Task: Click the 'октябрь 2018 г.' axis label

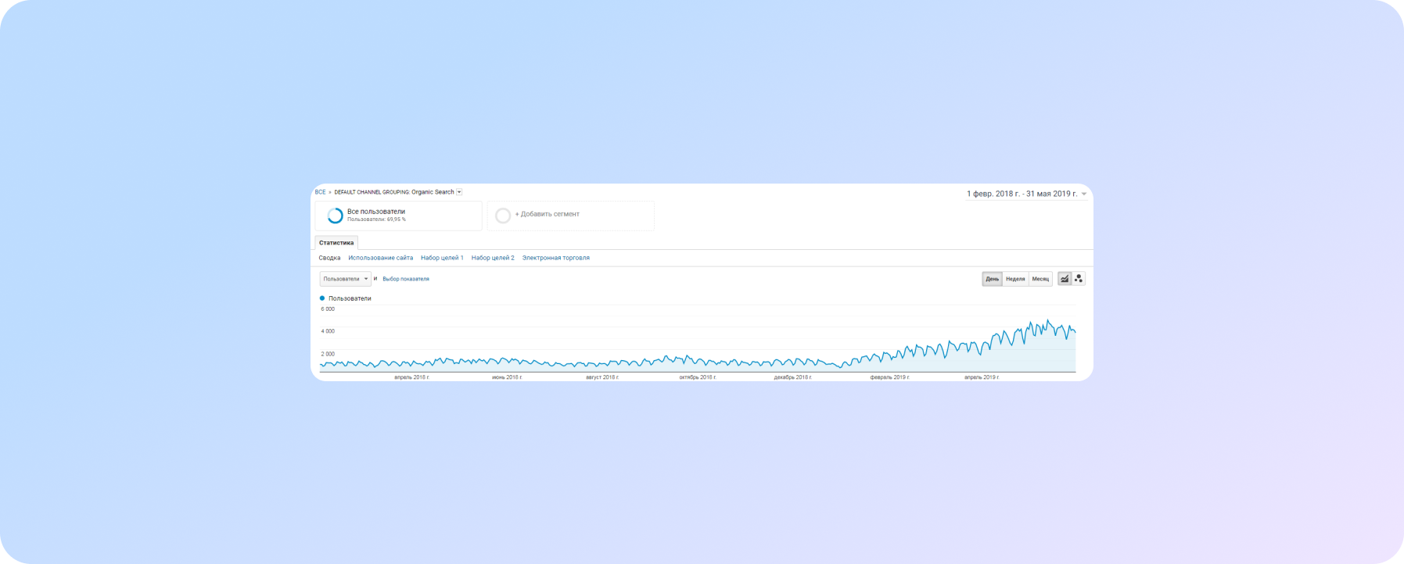Action: click(x=698, y=377)
